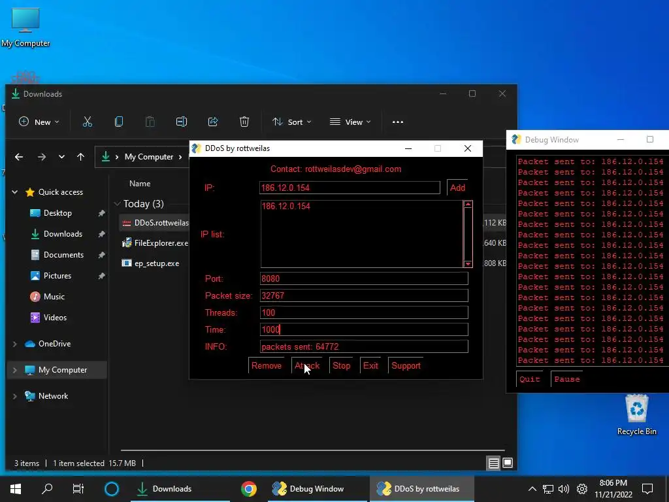Click the Quit button in Debug Window
This screenshot has width=669, height=502.
(529, 379)
